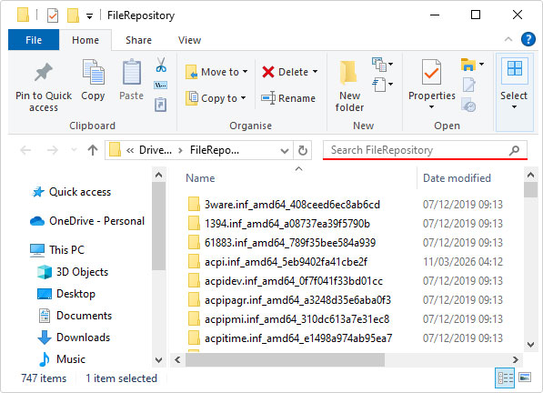Click the Cut scissors icon
This screenshot has width=543, height=393.
pos(161,65)
